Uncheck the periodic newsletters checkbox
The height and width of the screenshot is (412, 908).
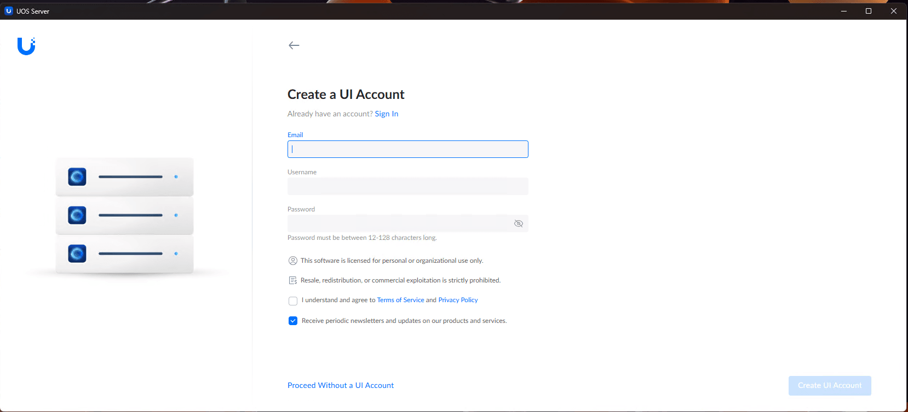click(293, 321)
